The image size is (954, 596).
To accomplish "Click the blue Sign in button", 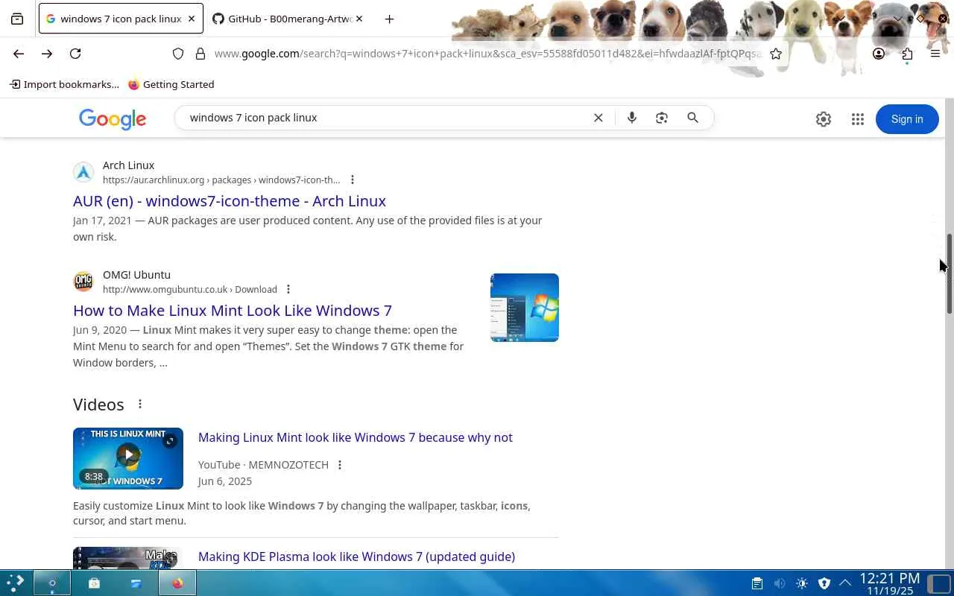I will (907, 119).
